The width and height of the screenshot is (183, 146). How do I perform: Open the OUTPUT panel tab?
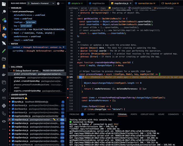91,114
